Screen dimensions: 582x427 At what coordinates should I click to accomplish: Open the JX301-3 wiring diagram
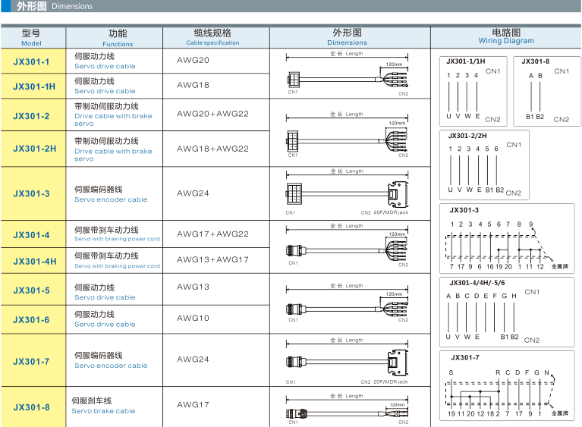[507, 239]
